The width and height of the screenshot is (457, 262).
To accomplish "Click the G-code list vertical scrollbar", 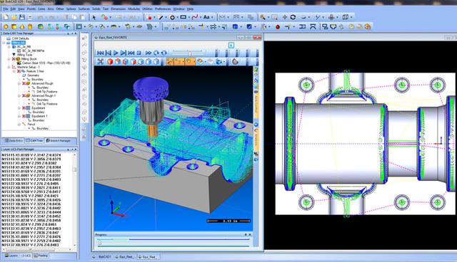I will point(74,200).
